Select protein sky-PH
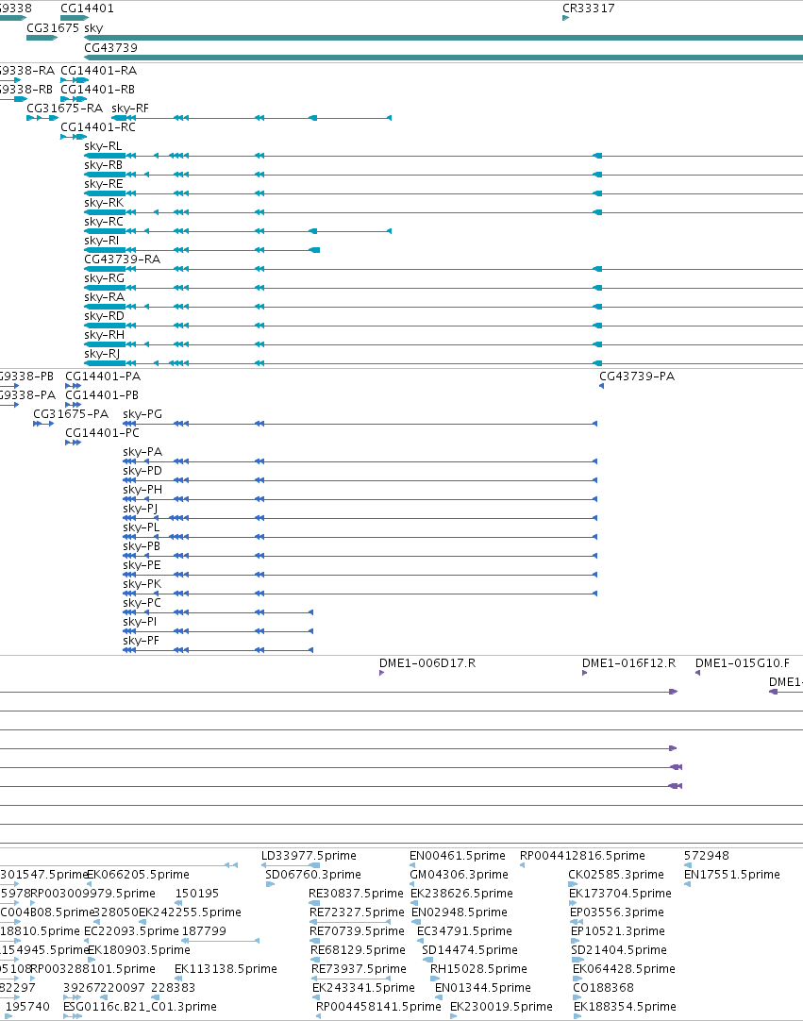Viewport: 803px width, 1021px height. pos(360,499)
